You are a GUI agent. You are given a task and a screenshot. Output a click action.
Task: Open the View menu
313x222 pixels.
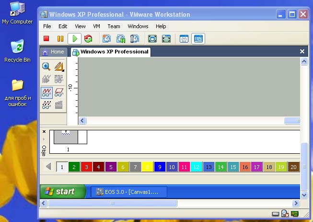point(80,26)
